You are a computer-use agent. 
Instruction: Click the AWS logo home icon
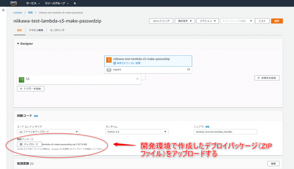(x=13, y=3)
